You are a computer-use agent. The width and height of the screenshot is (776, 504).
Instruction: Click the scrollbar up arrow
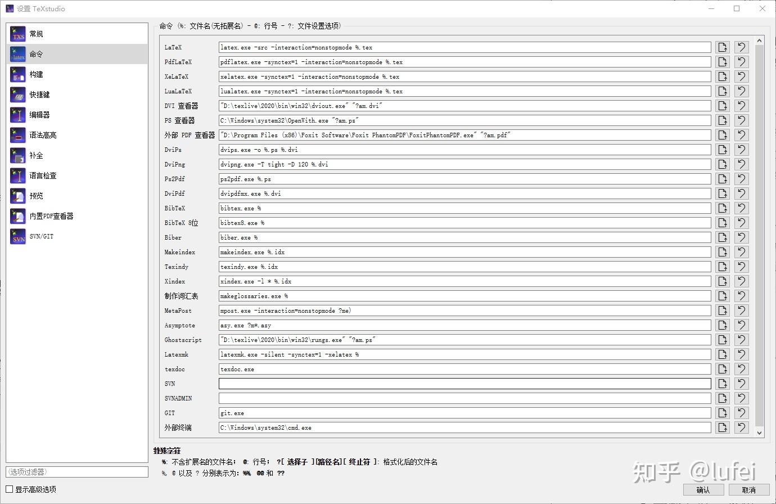[760, 39]
